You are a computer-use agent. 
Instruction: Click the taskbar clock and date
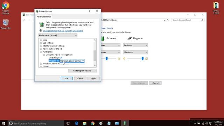tap(218, 123)
